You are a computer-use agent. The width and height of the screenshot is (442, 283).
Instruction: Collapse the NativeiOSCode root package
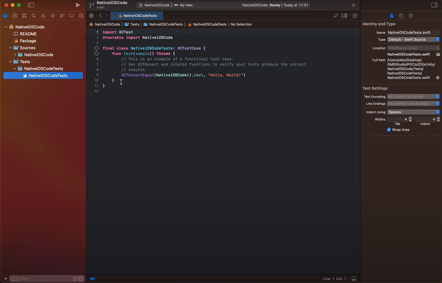pos(6,27)
